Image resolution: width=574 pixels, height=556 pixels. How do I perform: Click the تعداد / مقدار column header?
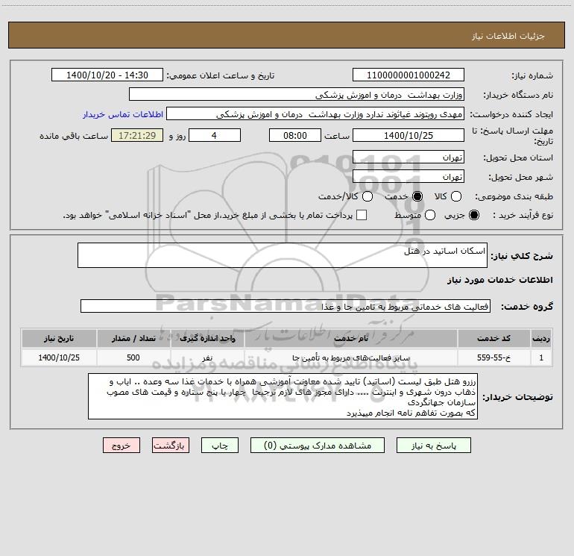(133, 338)
